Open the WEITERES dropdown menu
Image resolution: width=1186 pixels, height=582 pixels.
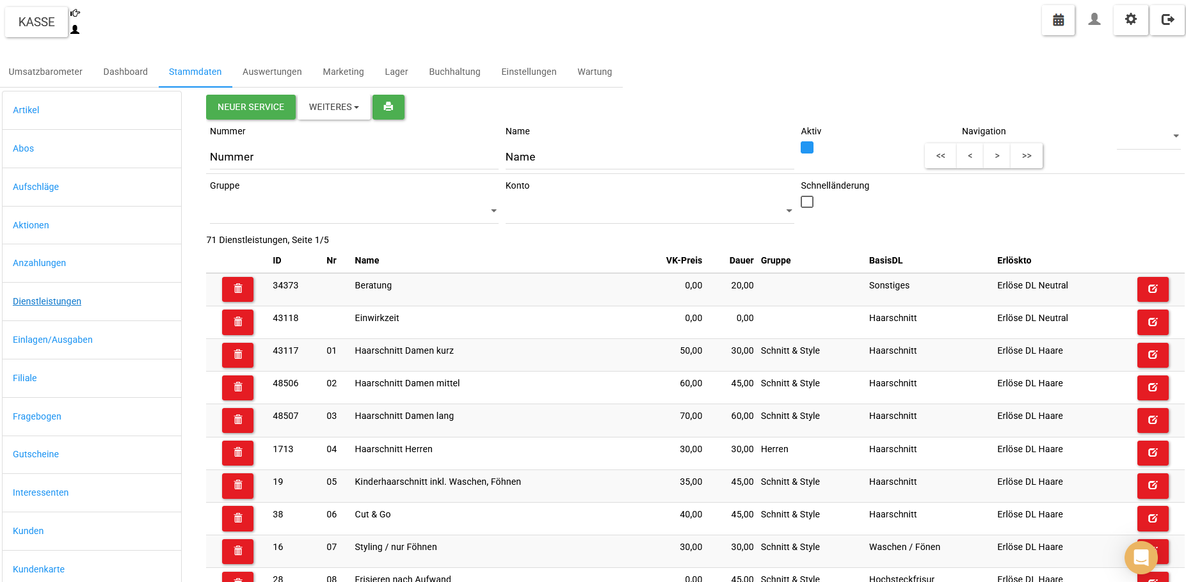click(334, 107)
